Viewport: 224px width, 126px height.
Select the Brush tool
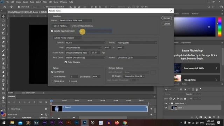point(3,50)
